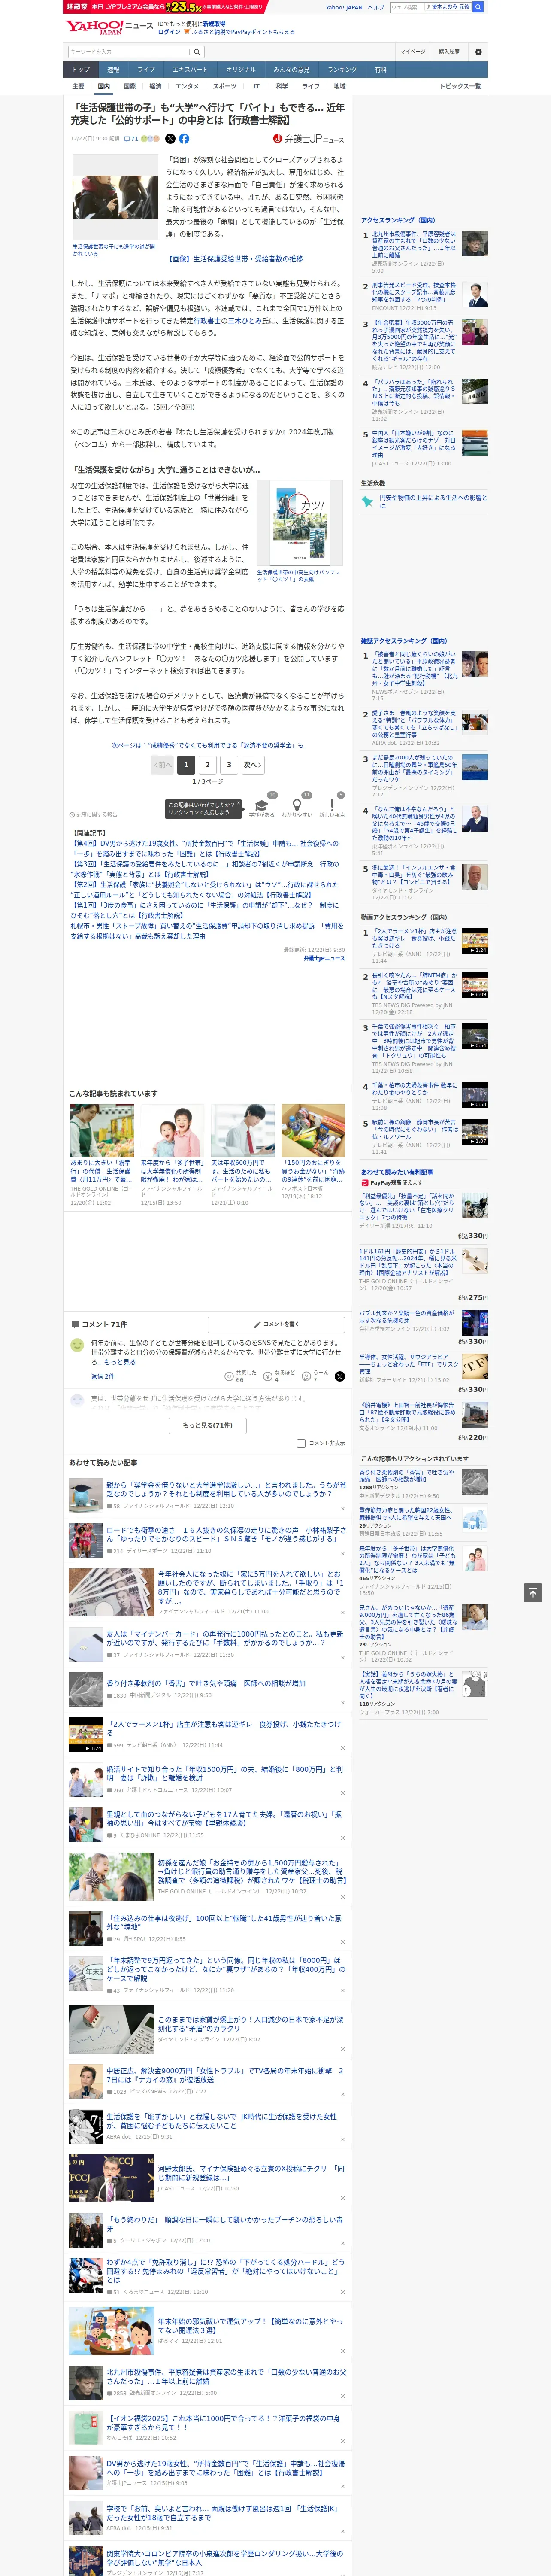Click the first commenter's green avatar
551x2576 pixels.
point(77,1346)
